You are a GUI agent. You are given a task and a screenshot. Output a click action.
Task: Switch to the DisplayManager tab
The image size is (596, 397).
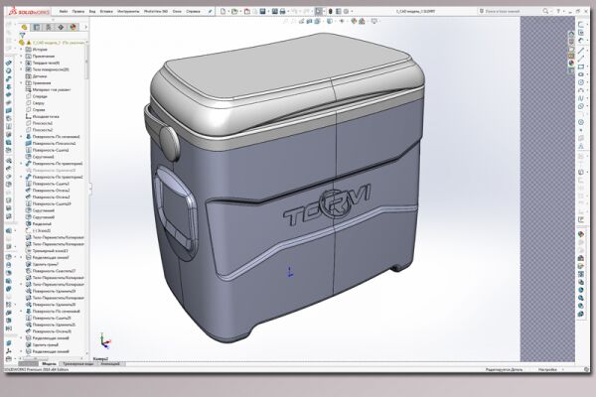click(73, 27)
